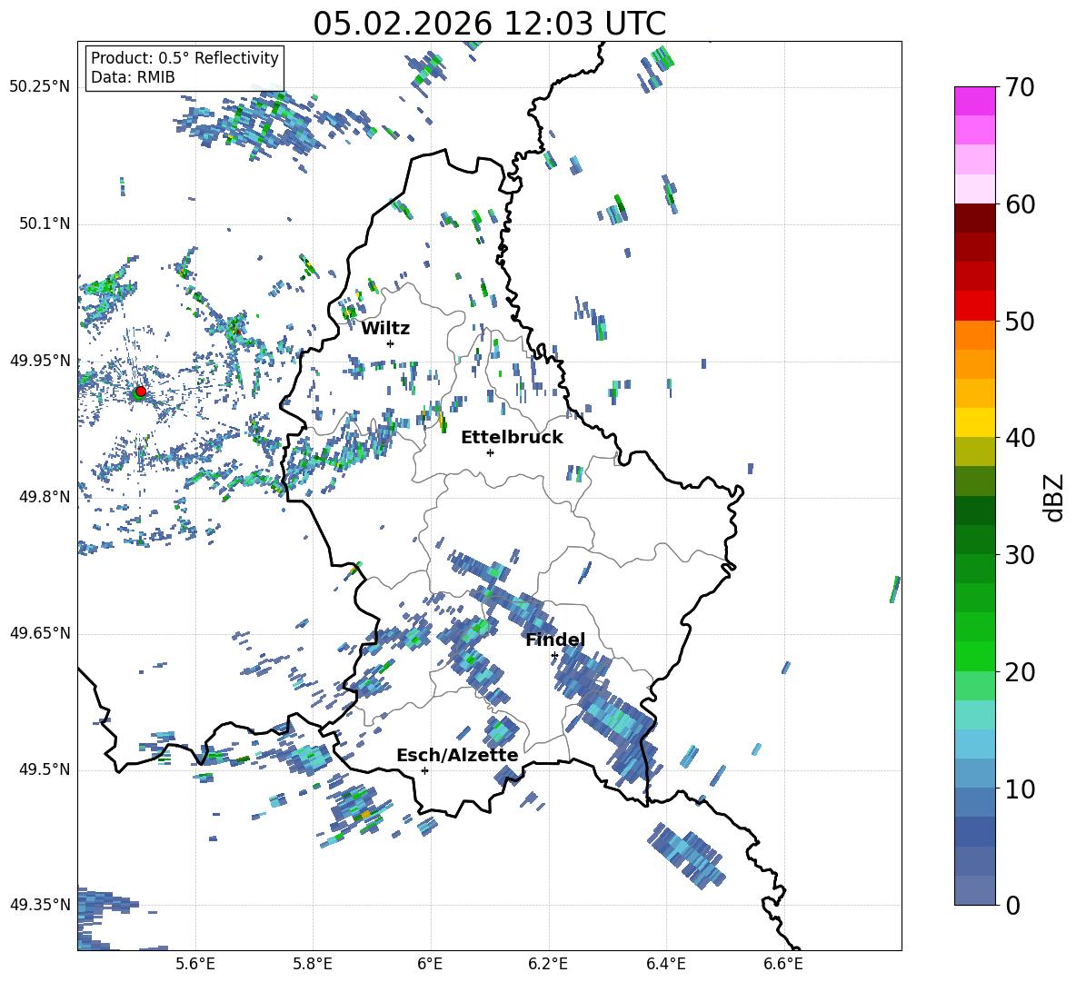Click the red radar site marker dot

click(140, 392)
